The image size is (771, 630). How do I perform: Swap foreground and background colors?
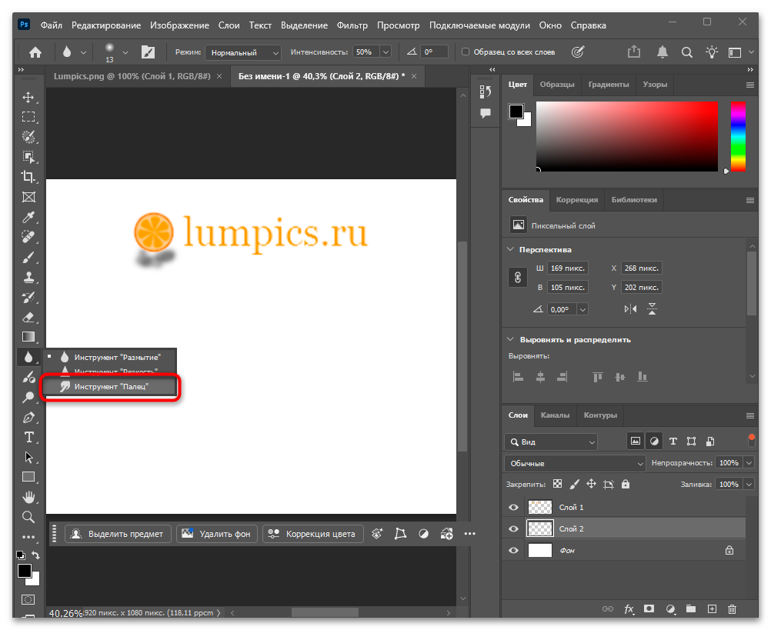36,555
